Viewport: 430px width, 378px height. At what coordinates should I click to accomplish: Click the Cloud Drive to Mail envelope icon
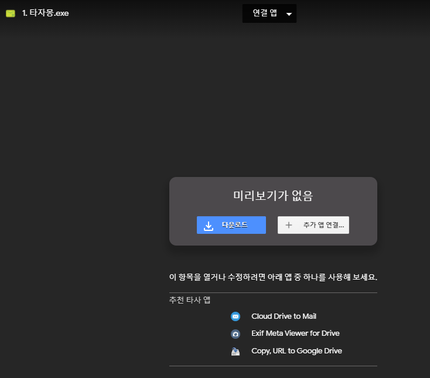click(236, 316)
